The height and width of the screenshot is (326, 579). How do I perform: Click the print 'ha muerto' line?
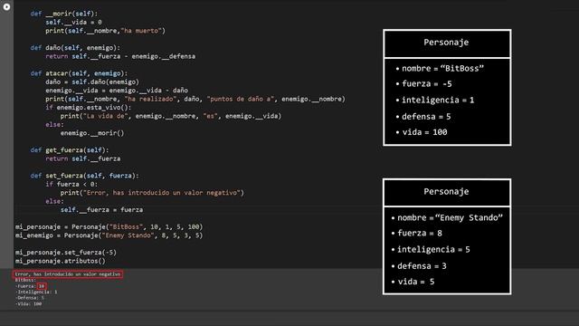pos(105,31)
